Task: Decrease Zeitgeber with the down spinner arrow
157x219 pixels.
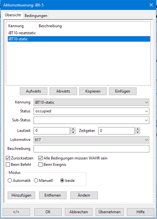Action: 137,133
